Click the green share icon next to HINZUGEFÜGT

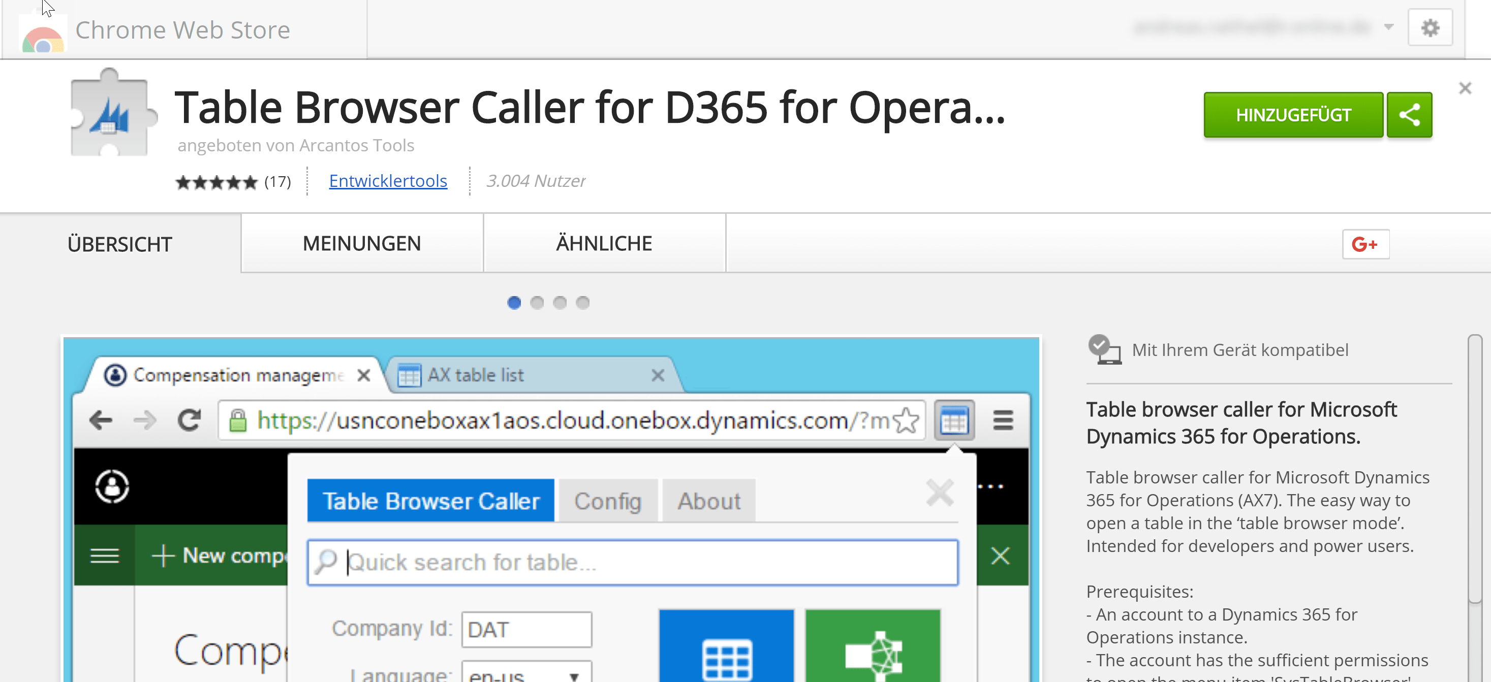(x=1410, y=114)
